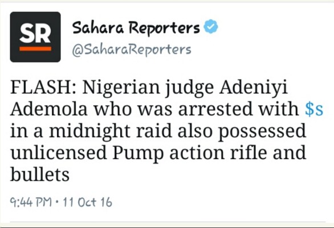Select the name Adeniyi in the tweet
Screen dimensions: 334x228
tap(254, 89)
